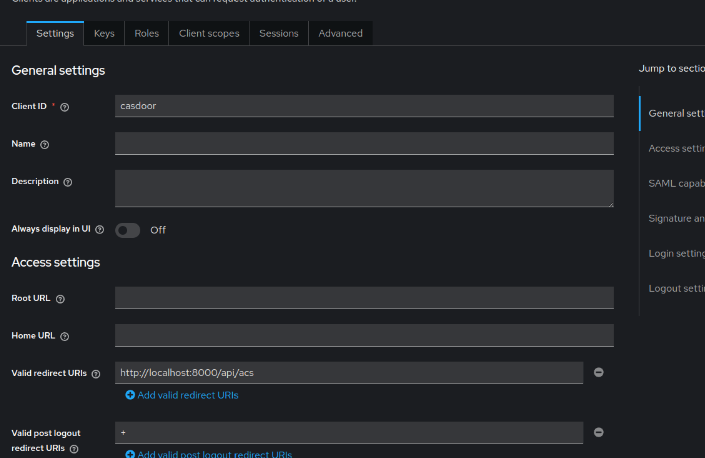Focus the Client ID field containing casdoor

click(364, 106)
